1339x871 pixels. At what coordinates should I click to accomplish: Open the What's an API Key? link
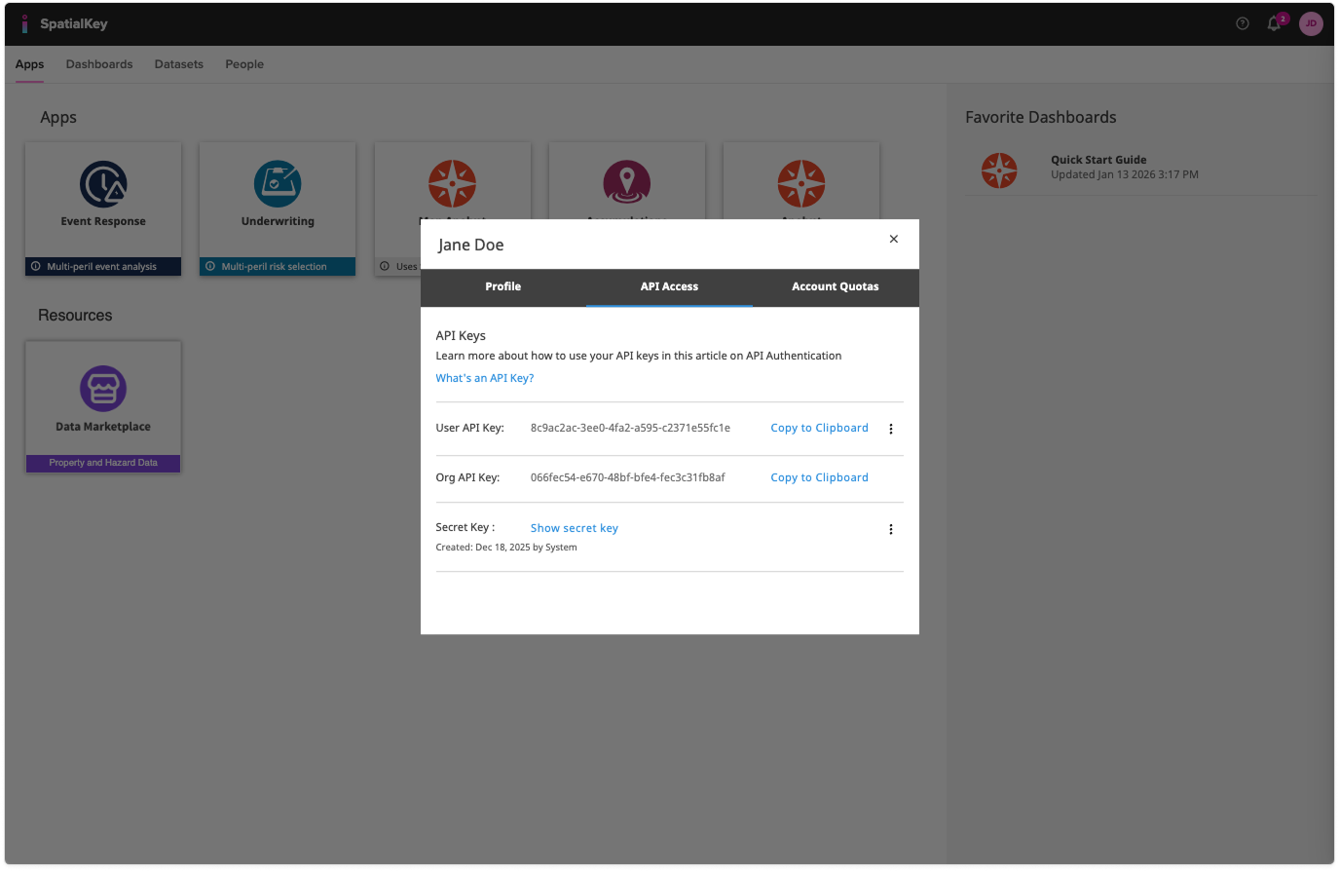coord(484,377)
